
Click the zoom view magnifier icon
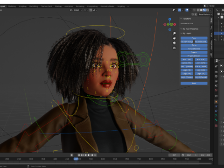(x=174, y=33)
